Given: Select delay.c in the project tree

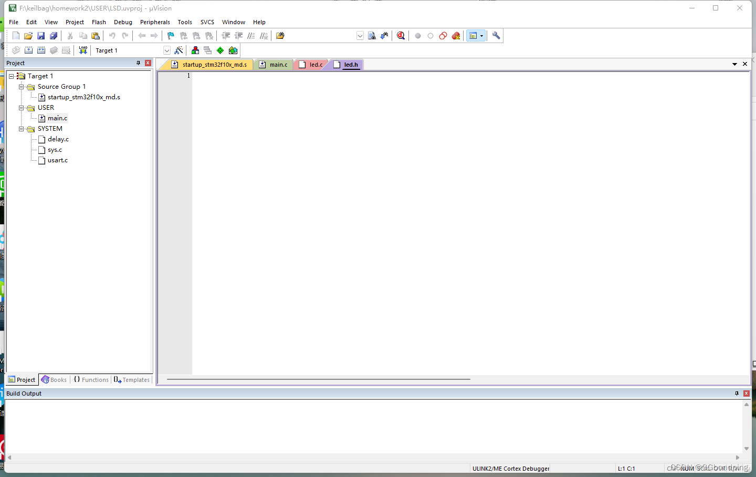Looking at the screenshot, I should 58,139.
